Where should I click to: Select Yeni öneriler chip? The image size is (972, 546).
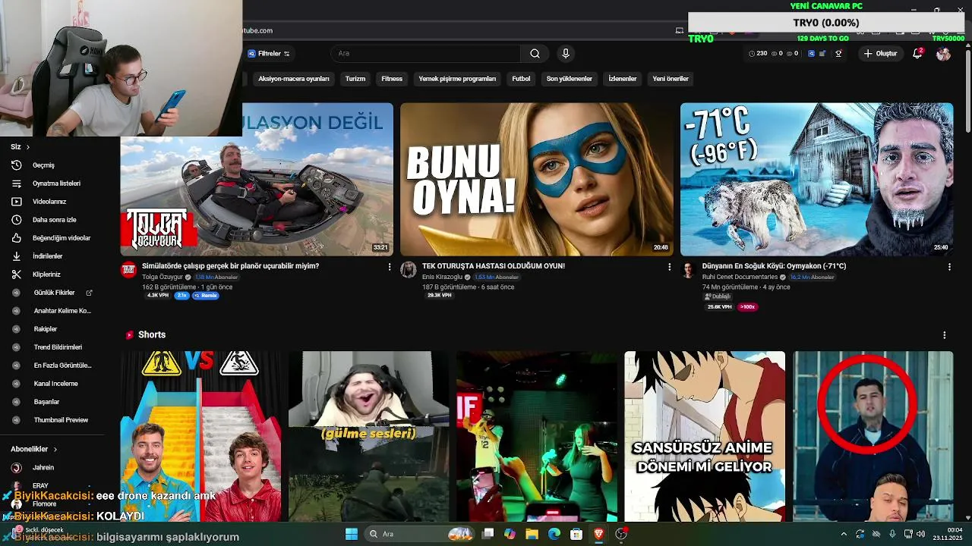[671, 79]
